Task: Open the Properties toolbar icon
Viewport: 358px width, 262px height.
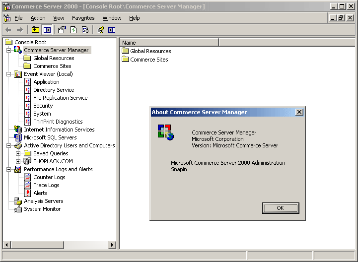Action: point(62,30)
